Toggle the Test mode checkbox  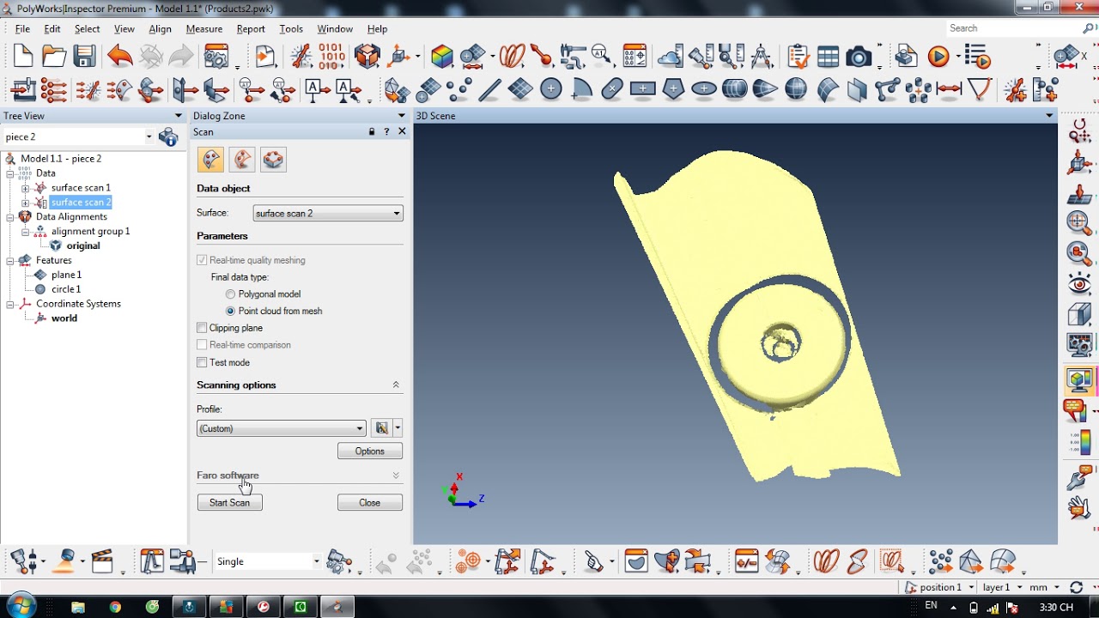pos(202,362)
